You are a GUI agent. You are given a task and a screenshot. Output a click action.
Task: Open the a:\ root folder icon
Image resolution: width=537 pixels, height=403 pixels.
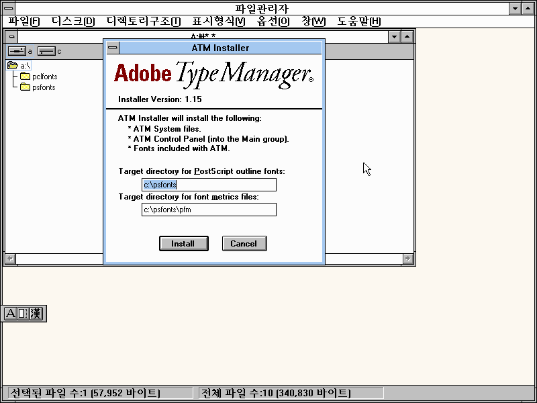click(x=13, y=65)
